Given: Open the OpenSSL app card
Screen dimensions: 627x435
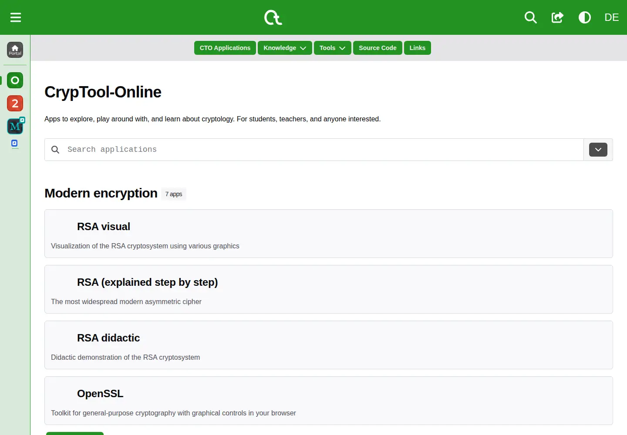Looking at the screenshot, I should pyautogui.click(x=329, y=401).
